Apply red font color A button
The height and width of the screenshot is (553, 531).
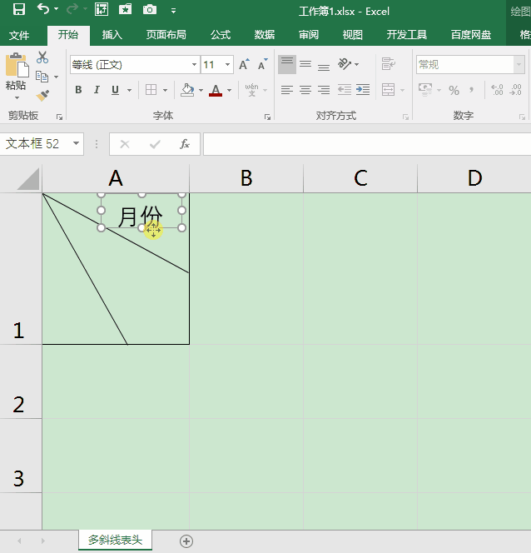pos(216,90)
